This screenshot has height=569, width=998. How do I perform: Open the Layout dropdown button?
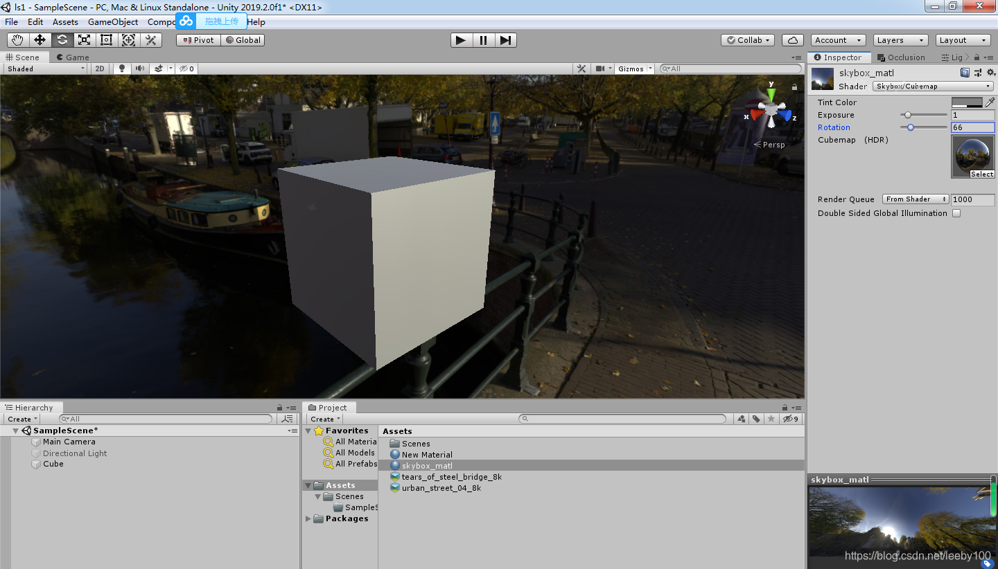point(963,40)
